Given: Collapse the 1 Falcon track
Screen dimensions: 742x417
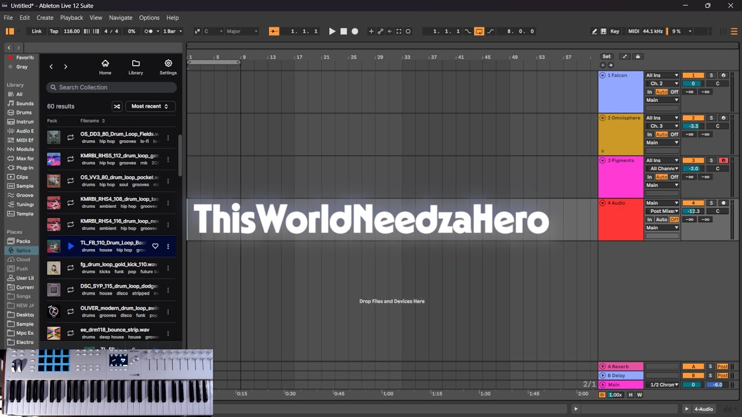Looking at the screenshot, I should tap(602, 75).
